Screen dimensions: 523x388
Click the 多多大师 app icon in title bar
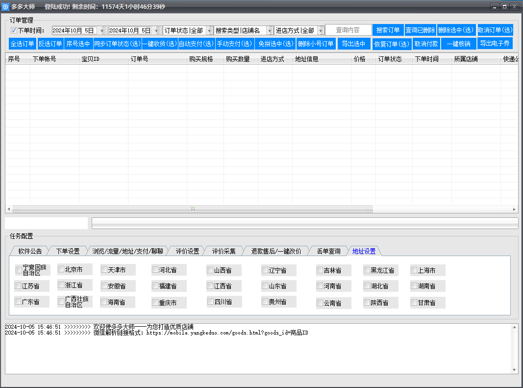click(5, 7)
